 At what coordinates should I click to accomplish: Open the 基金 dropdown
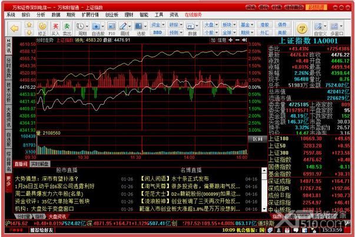click(x=247, y=25)
